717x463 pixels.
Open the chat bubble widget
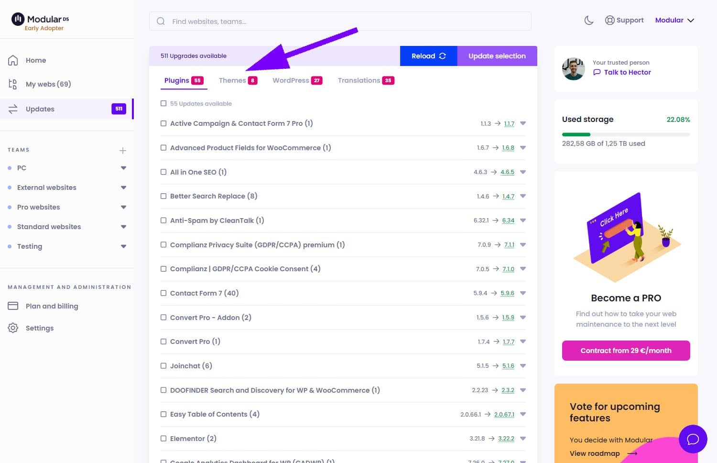pyautogui.click(x=693, y=439)
